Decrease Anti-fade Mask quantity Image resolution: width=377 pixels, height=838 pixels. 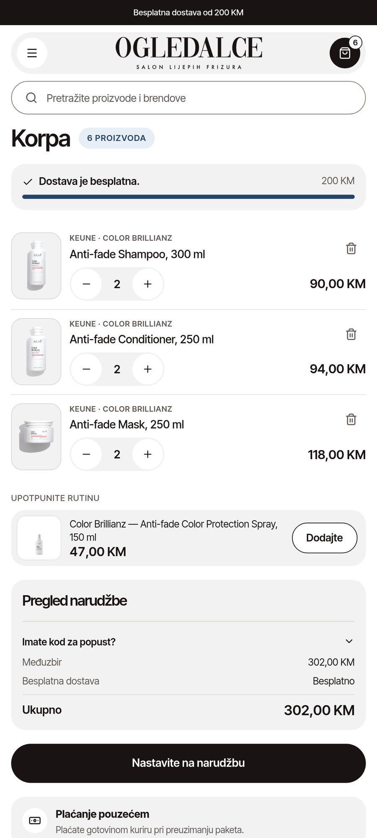(x=86, y=454)
